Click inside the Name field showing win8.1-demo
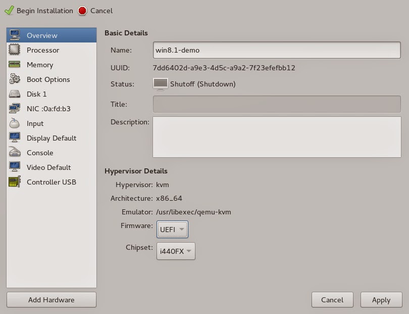409x314 pixels. pyautogui.click(x=275, y=50)
